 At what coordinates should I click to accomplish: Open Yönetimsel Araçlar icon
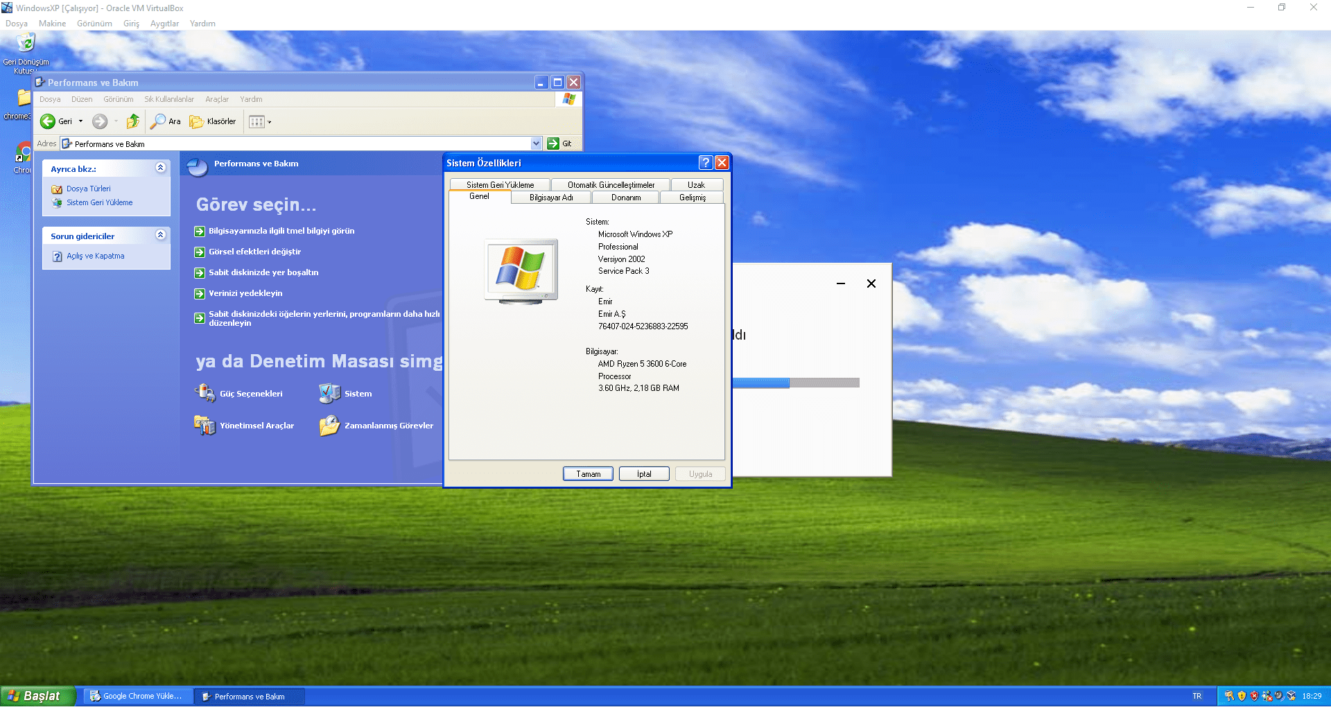(x=205, y=425)
